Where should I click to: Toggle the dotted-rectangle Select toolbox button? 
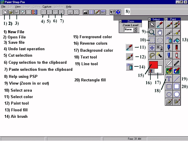click(x=91, y=12)
